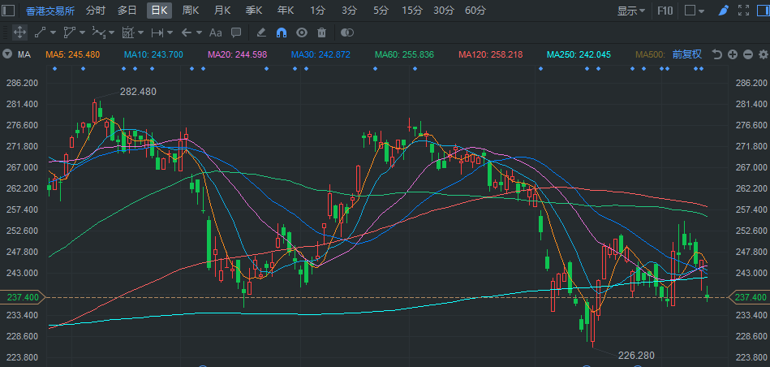
Task: Zoom in chart with plus icon
Action: click(733, 54)
